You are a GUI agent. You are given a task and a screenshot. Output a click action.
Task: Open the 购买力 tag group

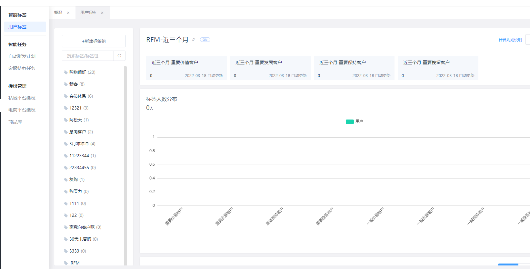point(75,192)
